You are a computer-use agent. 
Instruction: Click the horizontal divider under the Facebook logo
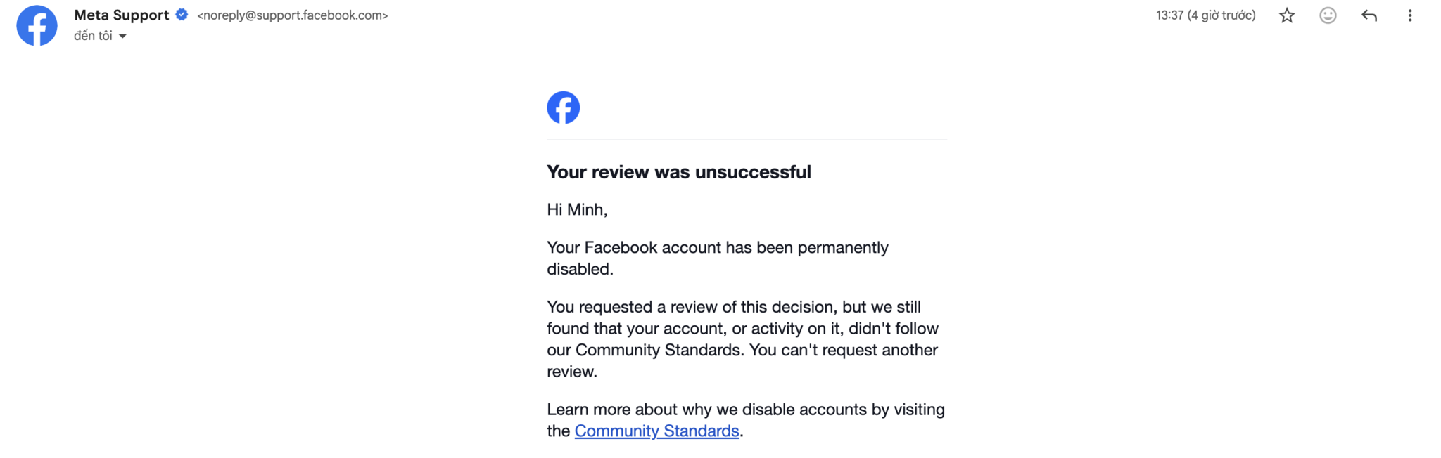[747, 140]
